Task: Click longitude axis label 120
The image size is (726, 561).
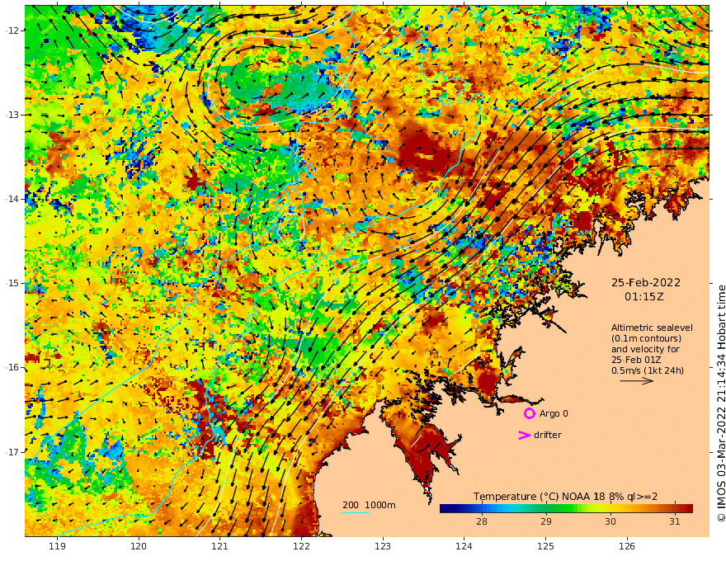Action: coord(139,546)
